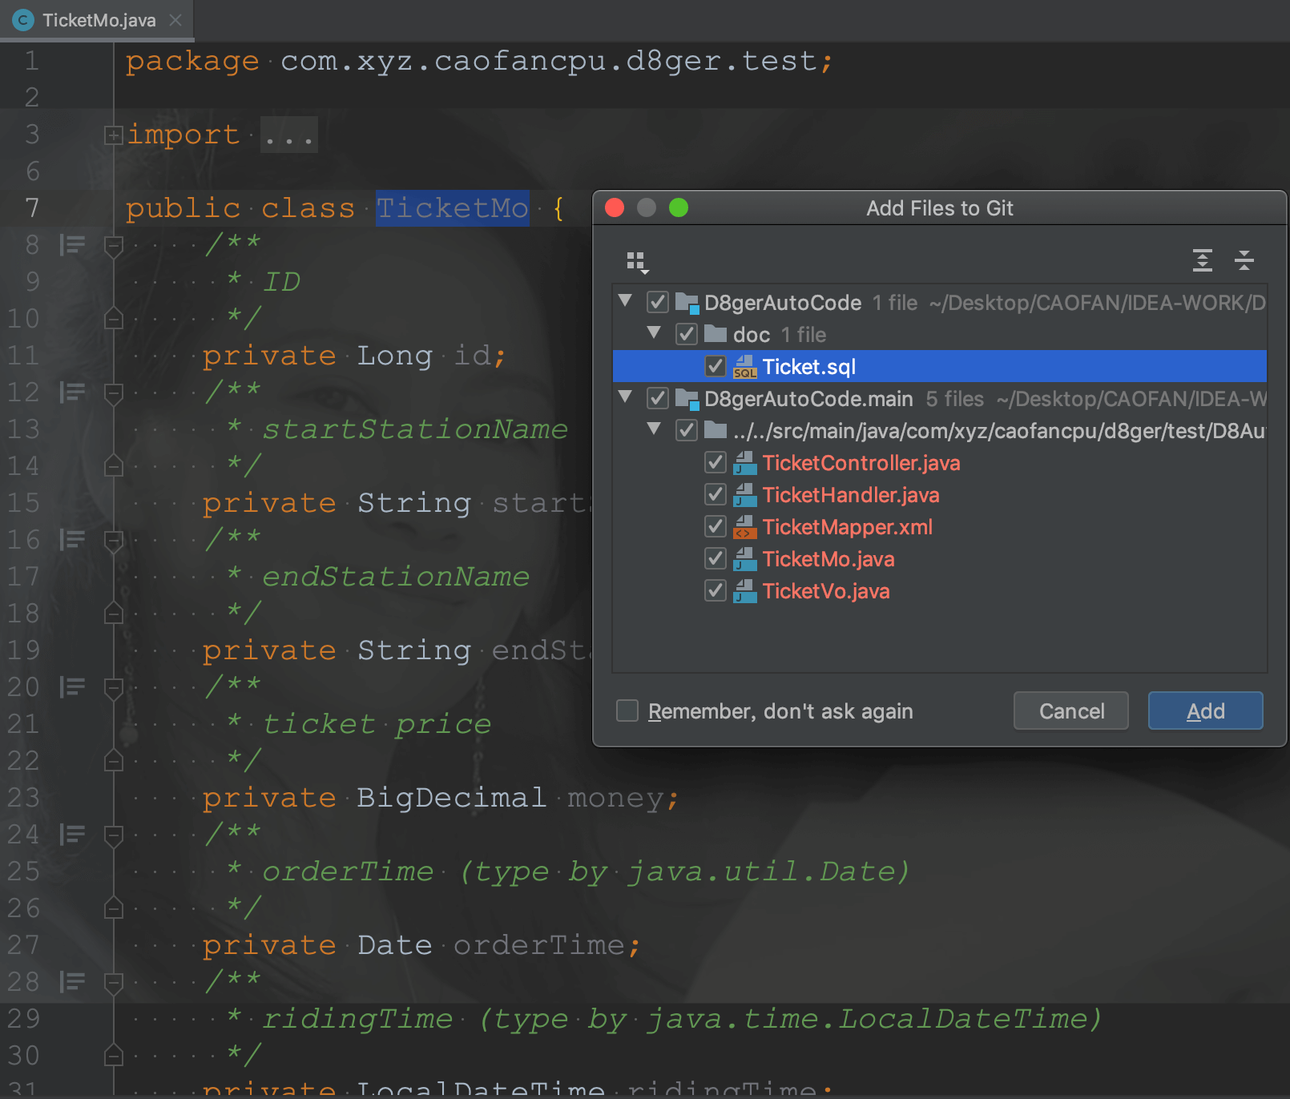Click 'orderTime' field on line 27
The height and width of the screenshot is (1099, 1290).
(538, 945)
